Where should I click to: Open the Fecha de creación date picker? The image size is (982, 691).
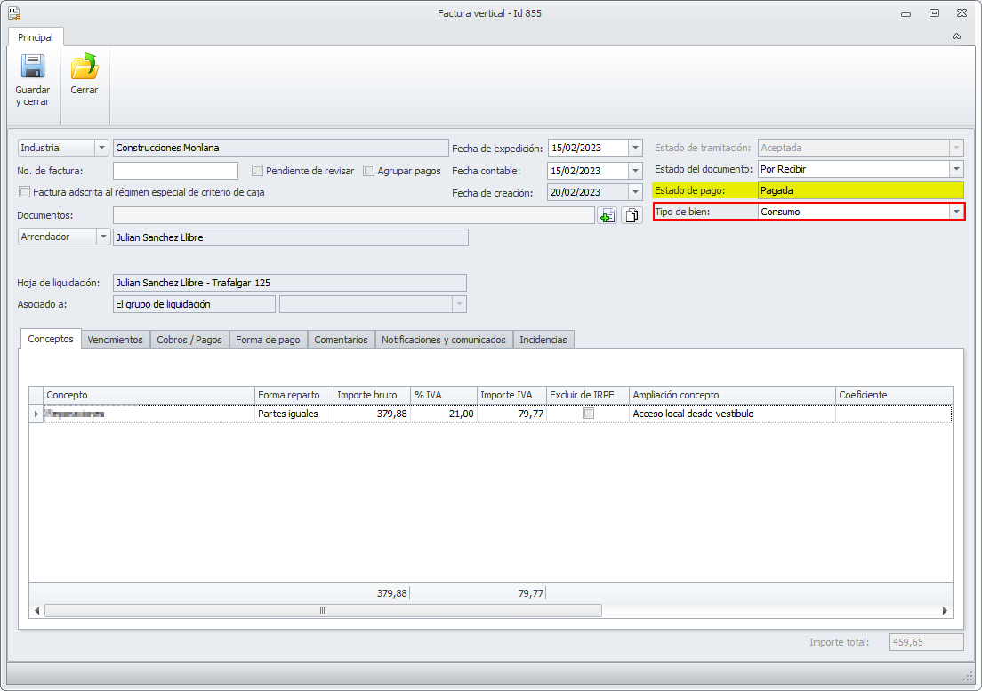(635, 192)
